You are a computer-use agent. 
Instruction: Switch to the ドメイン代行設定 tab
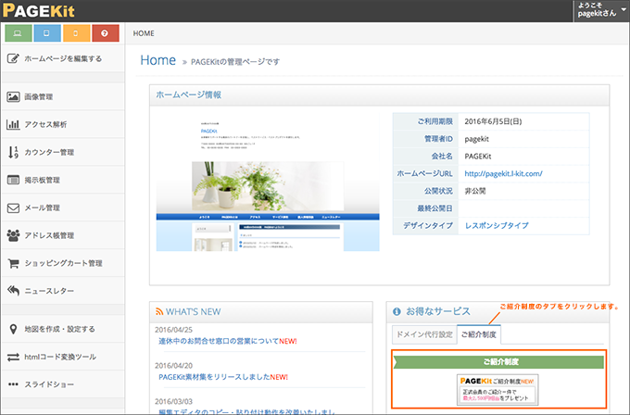(x=424, y=334)
